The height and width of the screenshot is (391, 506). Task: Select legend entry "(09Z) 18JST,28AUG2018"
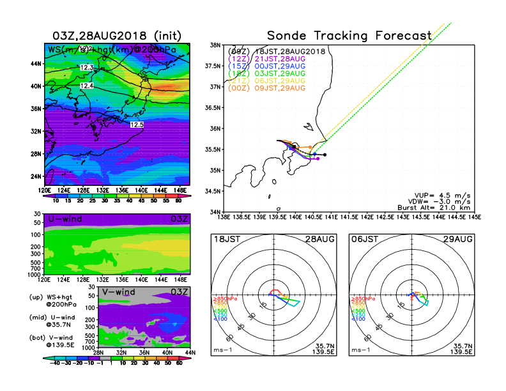coord(276,52)
